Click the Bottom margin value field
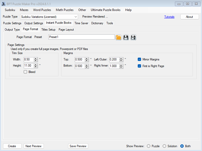This screenshot has height=151, width=202. (x=80, y=66)
